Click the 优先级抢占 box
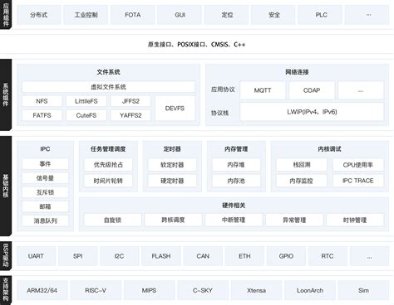394x305 pixels. (x=108, y=165)
